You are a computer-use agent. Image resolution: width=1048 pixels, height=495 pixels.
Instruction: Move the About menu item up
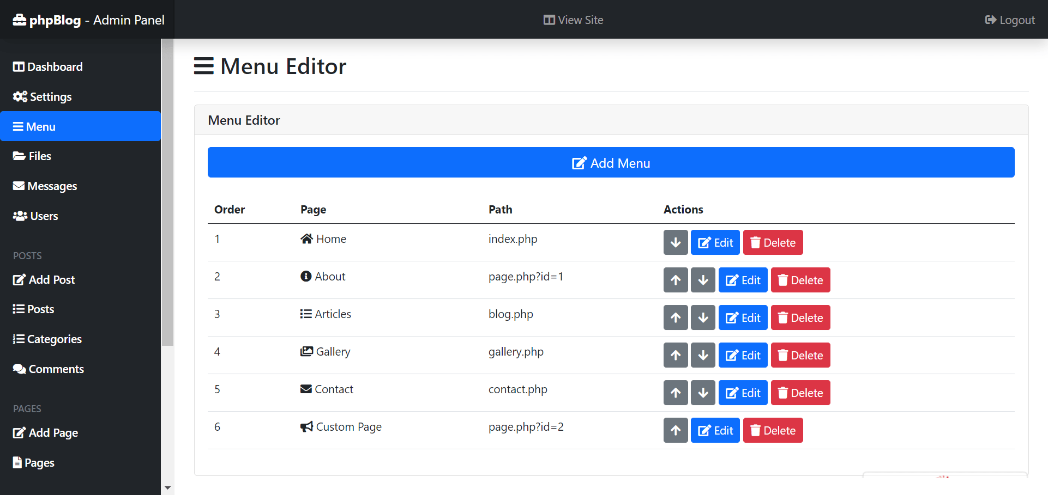pyautogui.click(x=676, y=280)
